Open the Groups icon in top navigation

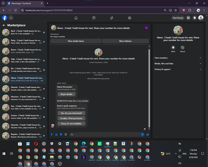129,18
